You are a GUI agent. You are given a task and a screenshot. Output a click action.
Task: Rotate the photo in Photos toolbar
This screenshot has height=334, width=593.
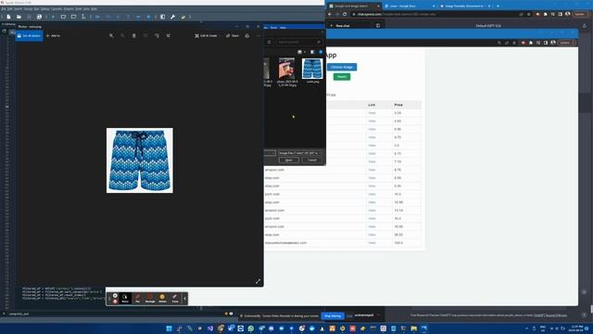(x=157, y=35)
